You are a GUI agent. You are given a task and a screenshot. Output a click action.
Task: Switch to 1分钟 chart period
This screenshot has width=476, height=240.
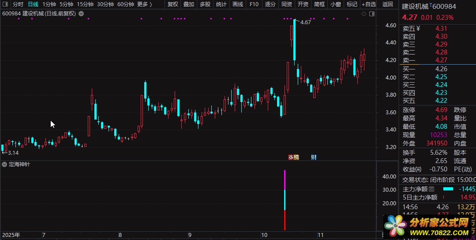49,4
